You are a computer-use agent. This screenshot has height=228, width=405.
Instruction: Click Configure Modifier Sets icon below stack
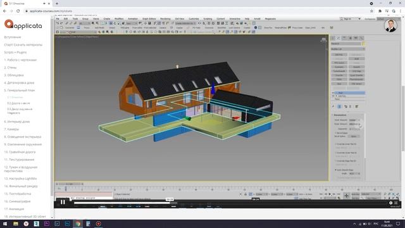click(356, 106)
